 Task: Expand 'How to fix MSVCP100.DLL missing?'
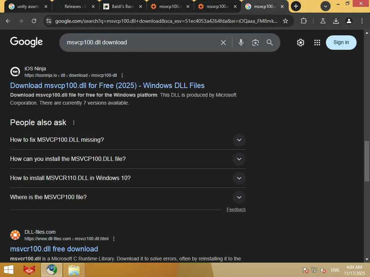pos(239,140)
